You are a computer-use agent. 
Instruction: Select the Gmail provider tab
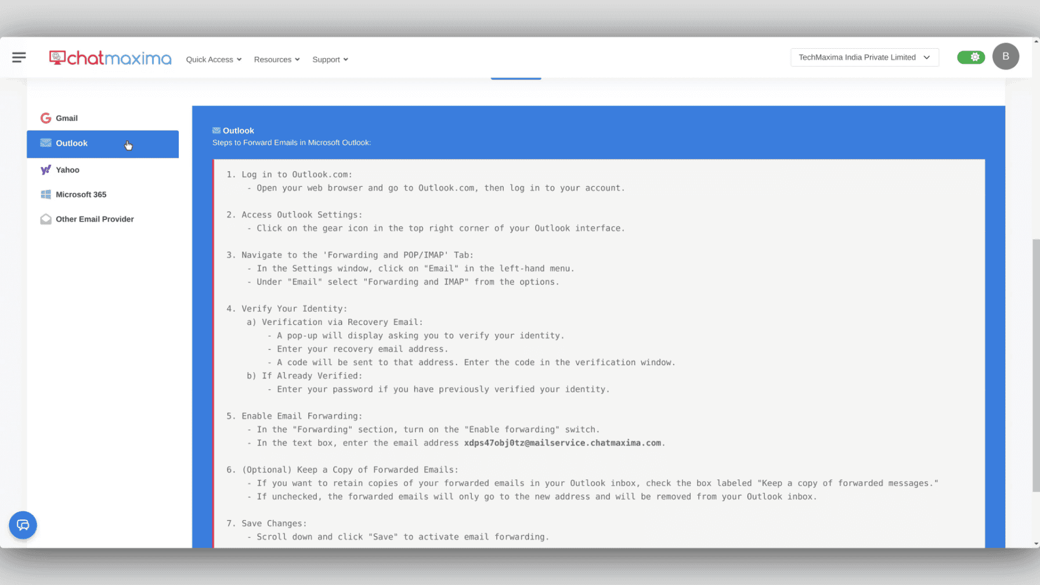[x=103, y=118]
